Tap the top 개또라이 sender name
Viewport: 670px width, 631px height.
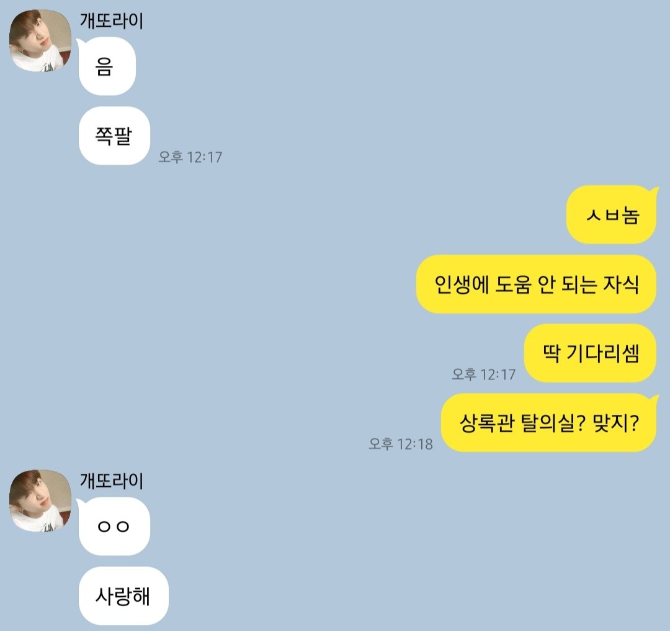pos(112,21)
